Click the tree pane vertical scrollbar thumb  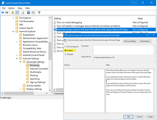pyautogui.click(x=50, y=51)
